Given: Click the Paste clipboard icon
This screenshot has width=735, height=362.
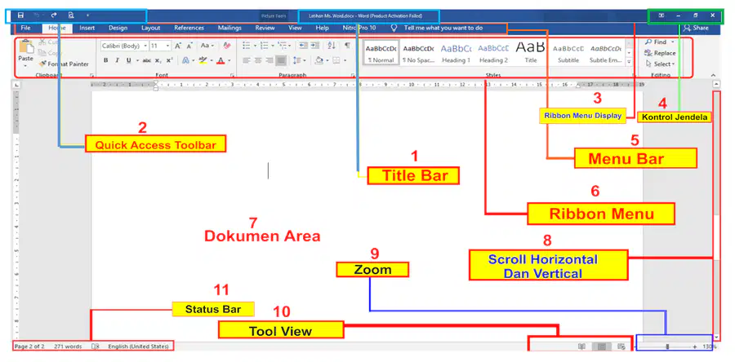Looking at the screenshot, I should click(26, 47).
